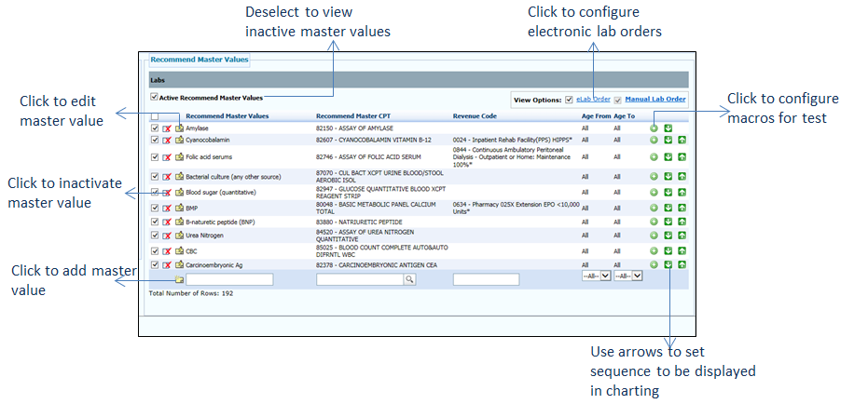Click the Recommend Master Values name input field
The image size is (868, 404).
point(229,279)
